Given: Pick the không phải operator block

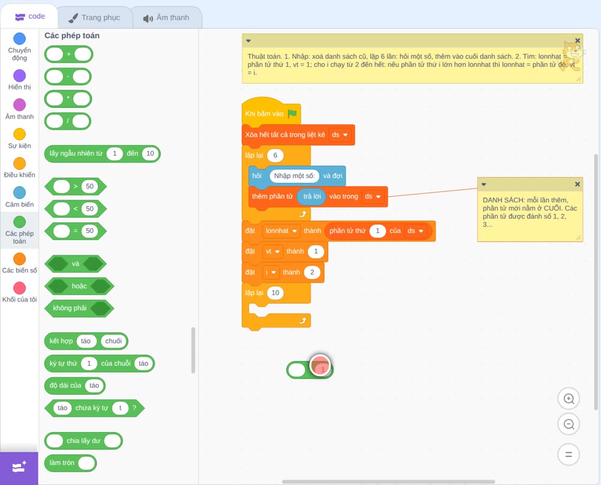Looking at the screenshot, I should 79,308.
